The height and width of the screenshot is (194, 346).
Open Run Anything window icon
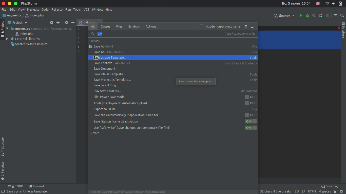336,15
